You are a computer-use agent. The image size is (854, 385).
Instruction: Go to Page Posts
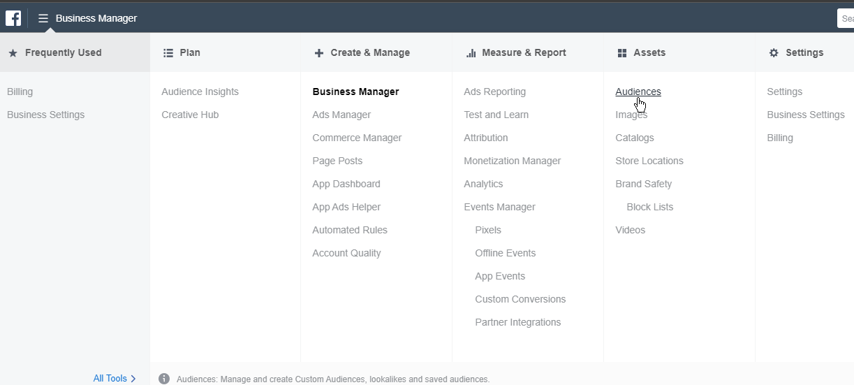337,161
